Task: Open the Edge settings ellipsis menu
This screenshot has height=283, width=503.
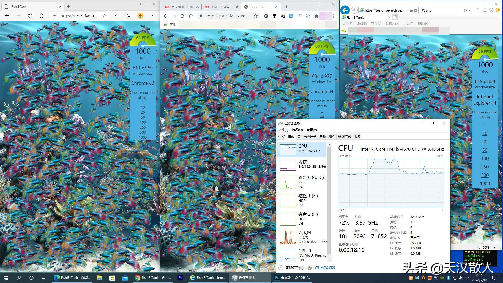Action: 152,16
